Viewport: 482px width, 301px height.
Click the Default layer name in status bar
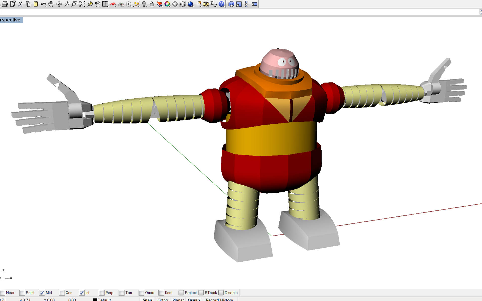[104, 299]
